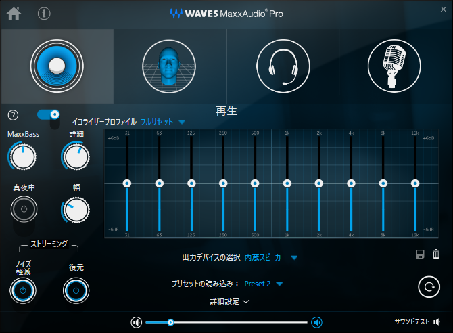Click the 4k equalizer slider handle
Image resolution: width=453 pixels, height=333 pixels.
[351, 183]
